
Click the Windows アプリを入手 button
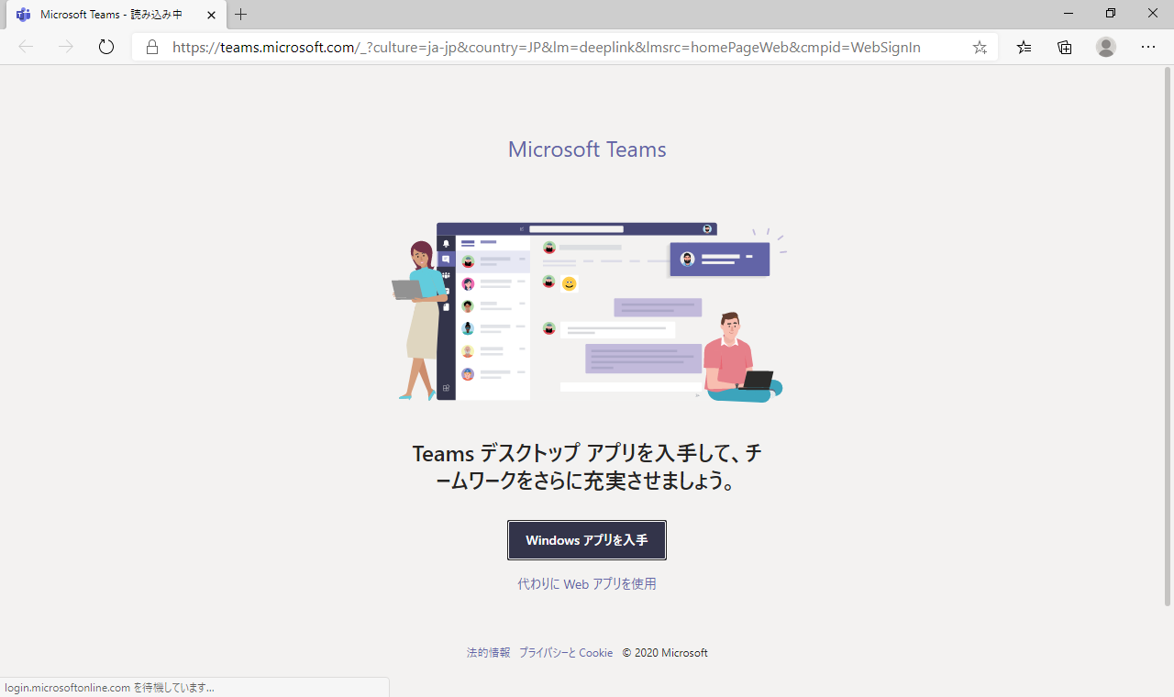(587, 540)
